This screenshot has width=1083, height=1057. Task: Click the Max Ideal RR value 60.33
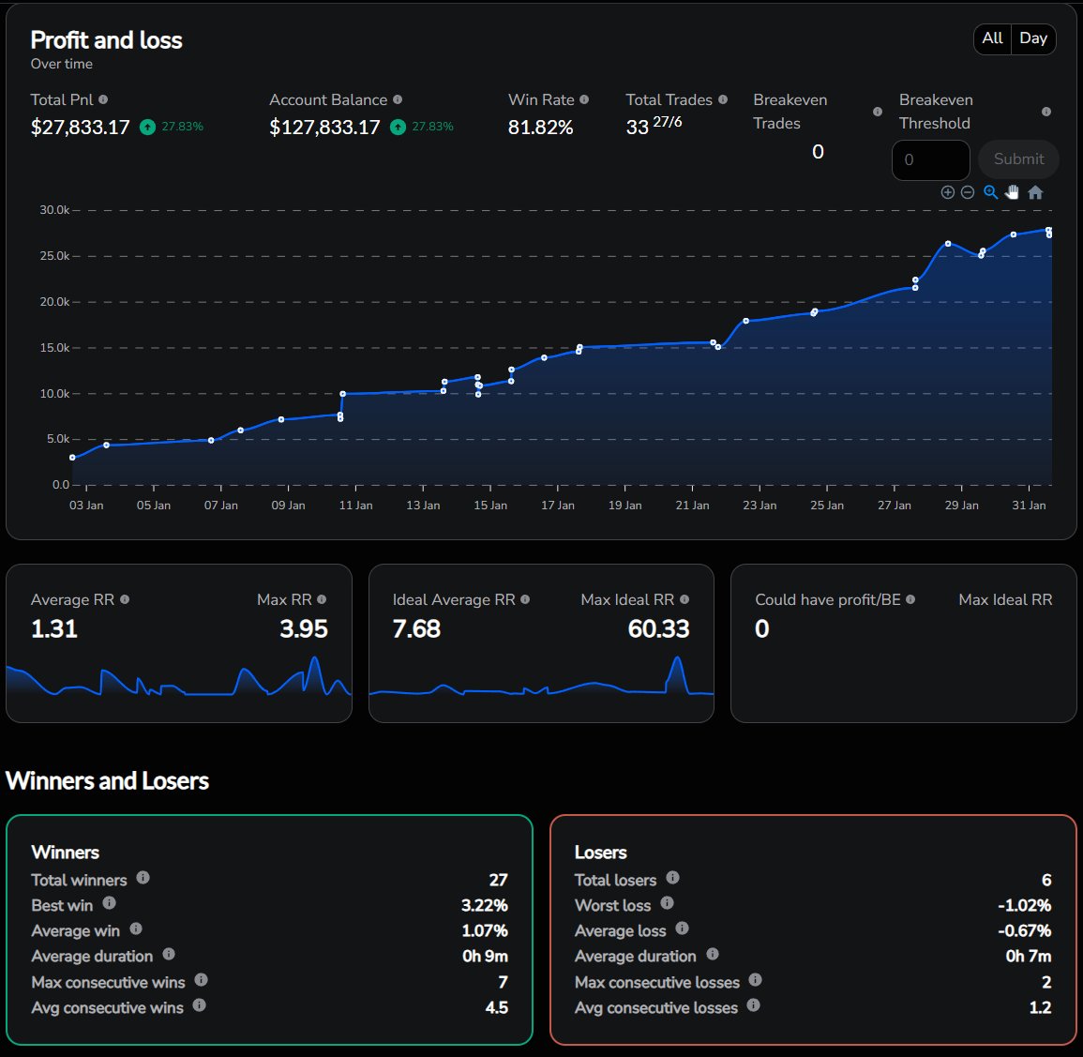pos(658,628)
